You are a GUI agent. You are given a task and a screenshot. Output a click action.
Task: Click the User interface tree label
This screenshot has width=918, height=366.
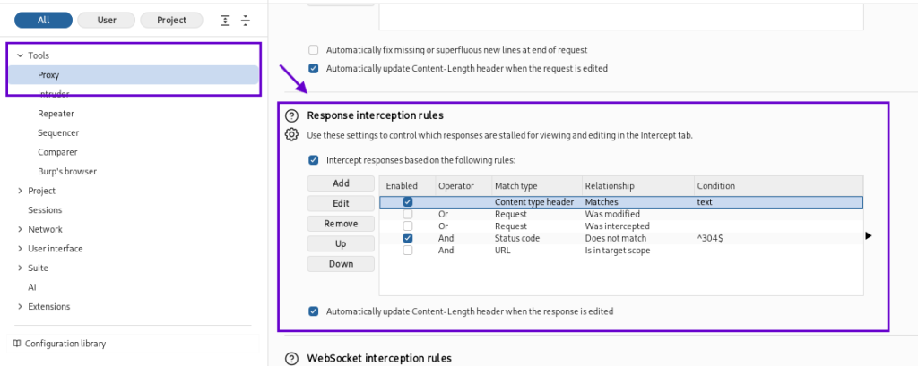pyautogui.click(x=55, y=249)
